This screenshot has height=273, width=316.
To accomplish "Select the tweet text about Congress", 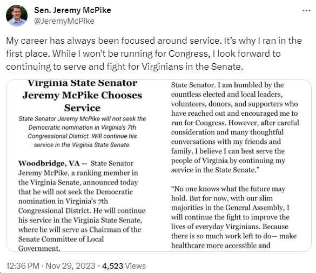I will 154,54.
